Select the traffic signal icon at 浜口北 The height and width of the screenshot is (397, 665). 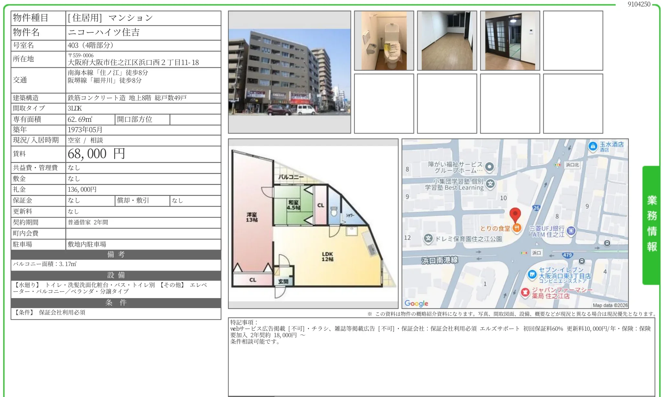tap(557, 165)
